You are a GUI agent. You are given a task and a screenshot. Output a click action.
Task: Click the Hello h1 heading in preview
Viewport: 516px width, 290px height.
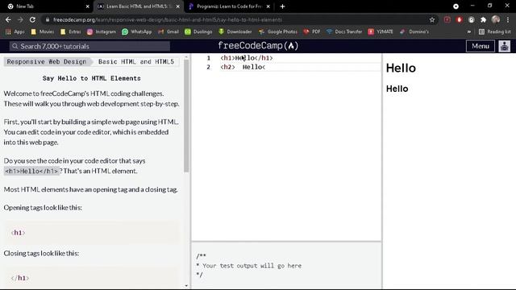coord(401,68)
